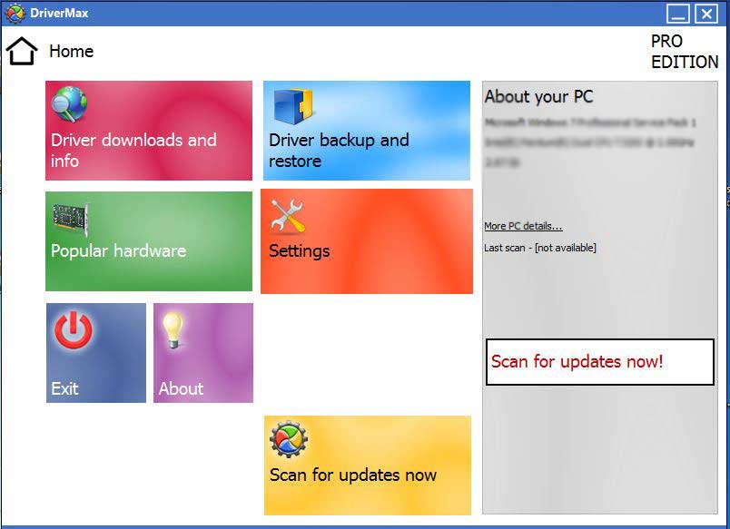Click the gear scan for updates icon

289,440
